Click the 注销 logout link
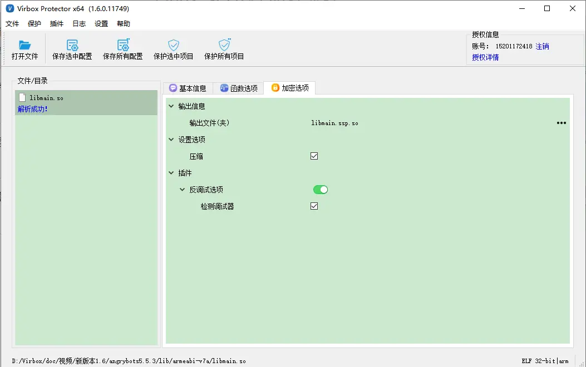Viewport: 586px width, 367px height. pos(542,46)
